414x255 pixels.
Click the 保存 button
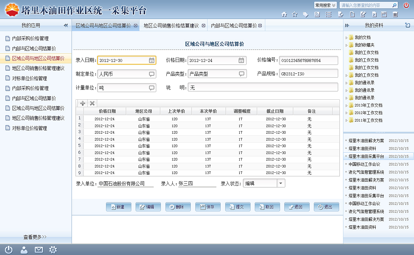point(208,207)
